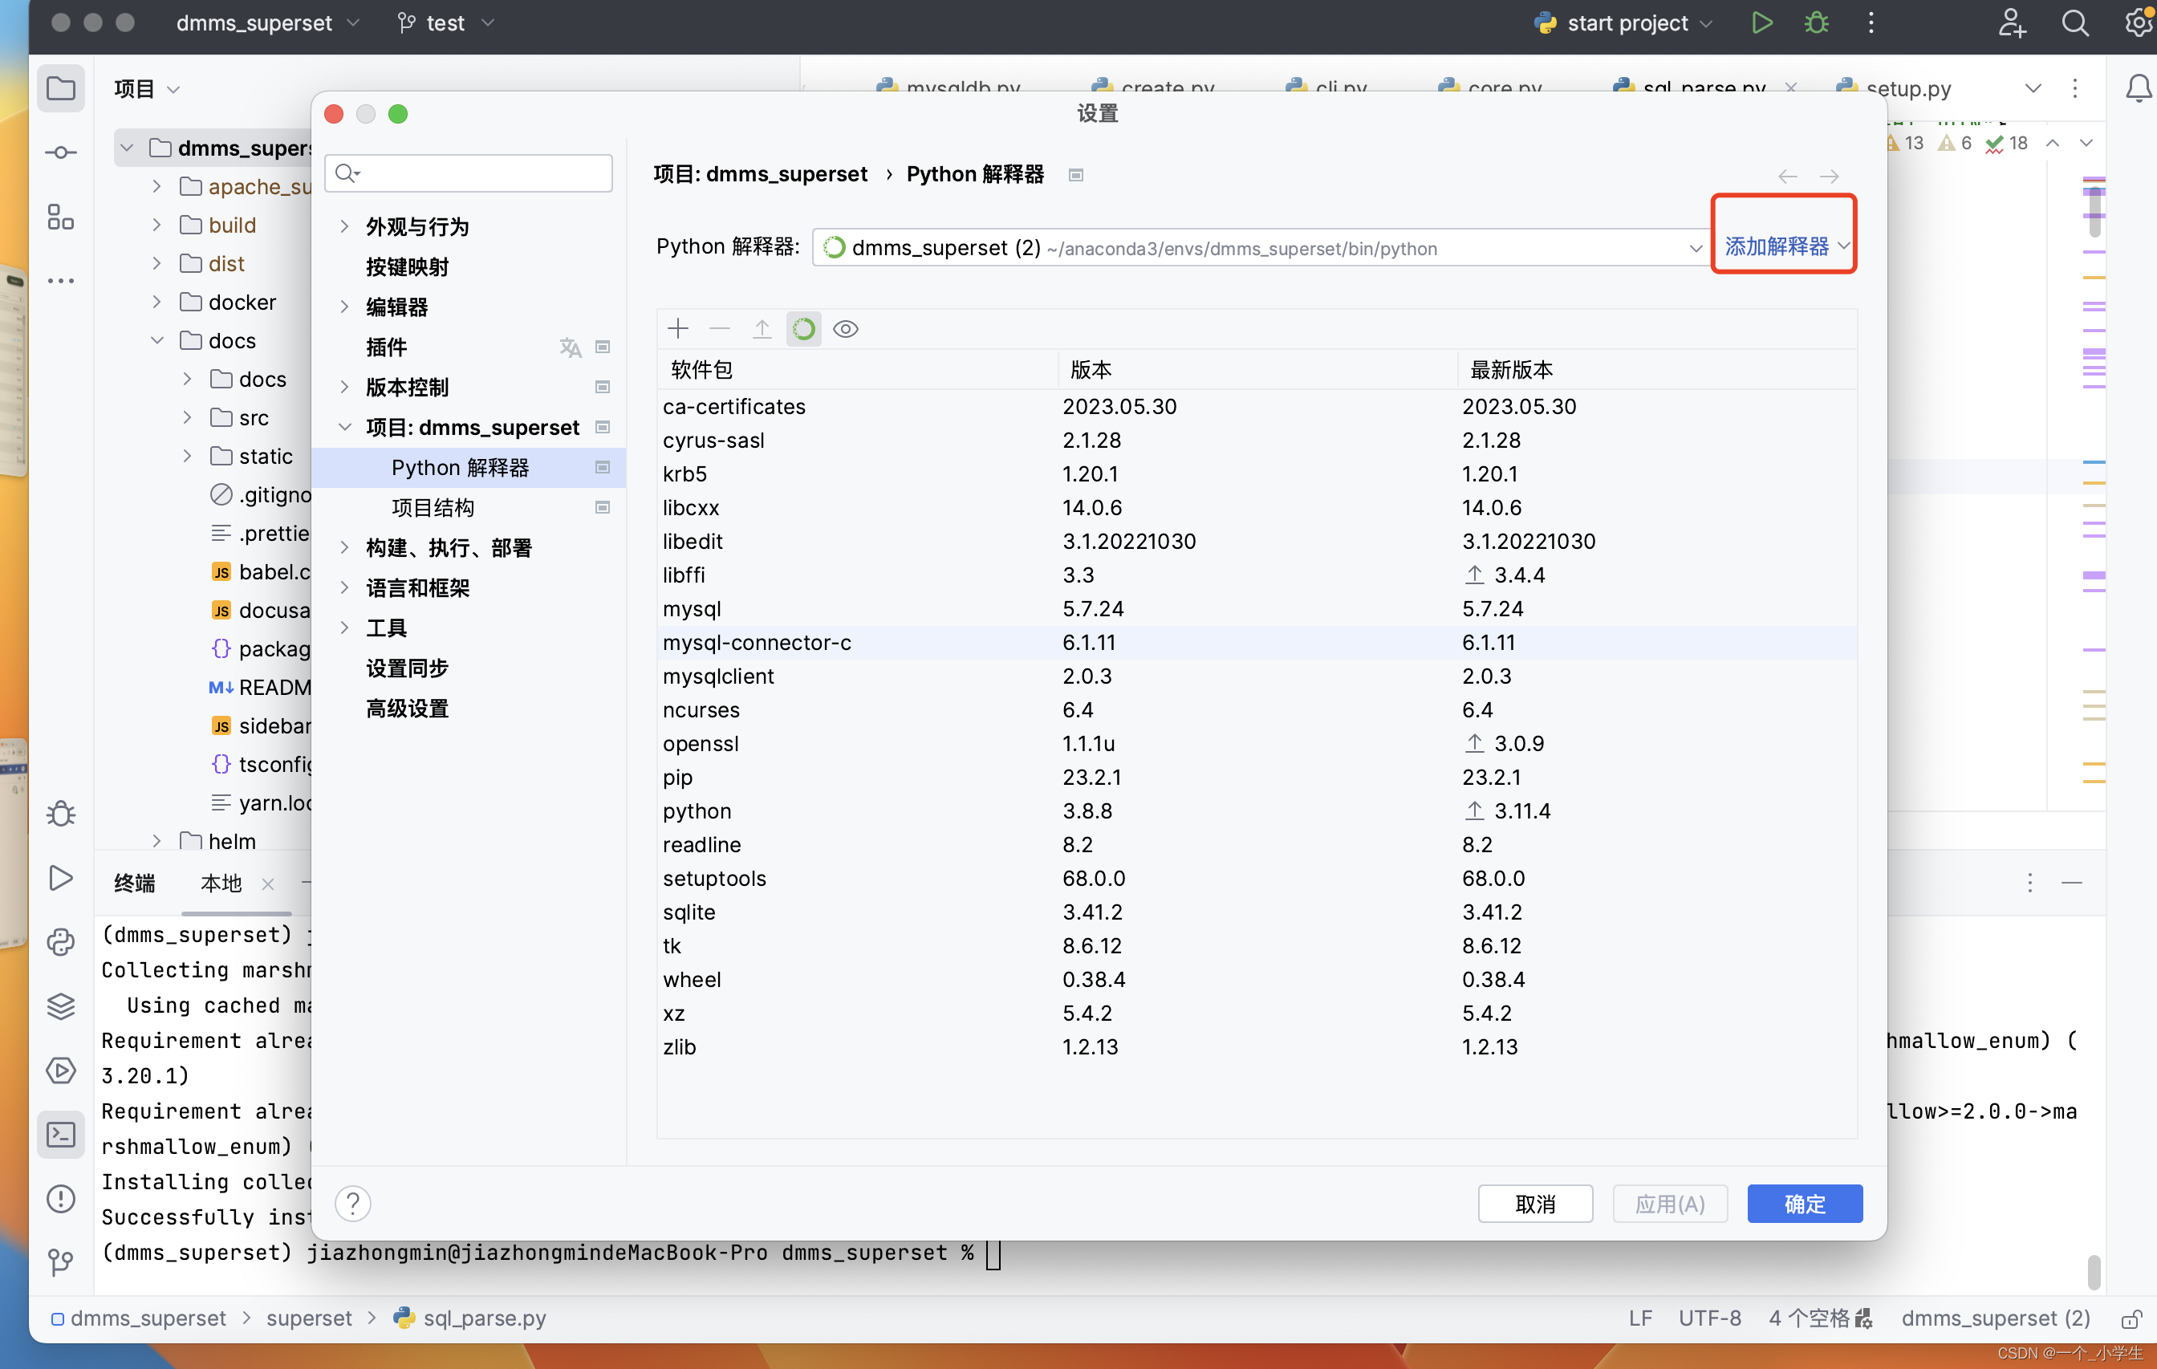Open Search Everywhere magnifier icon
Viewport: 2157px width, 1369px height.
[x=2074, y=22]
